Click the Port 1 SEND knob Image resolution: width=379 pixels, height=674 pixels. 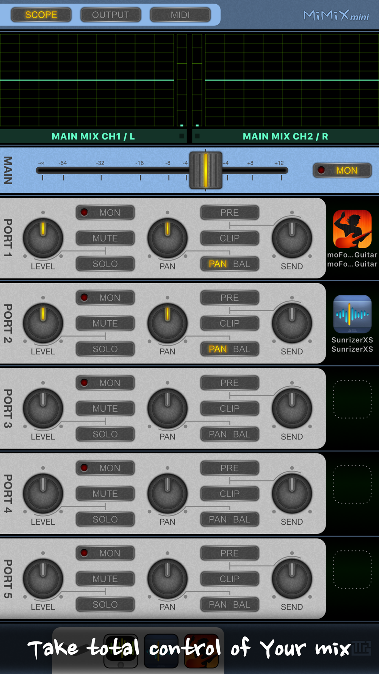[292, 238]
